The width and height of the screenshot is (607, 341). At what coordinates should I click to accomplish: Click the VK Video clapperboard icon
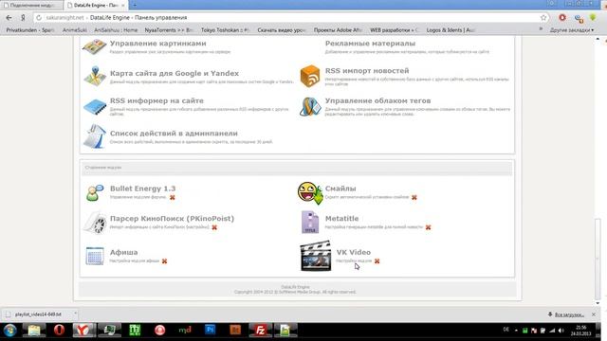tap(316, 256)
